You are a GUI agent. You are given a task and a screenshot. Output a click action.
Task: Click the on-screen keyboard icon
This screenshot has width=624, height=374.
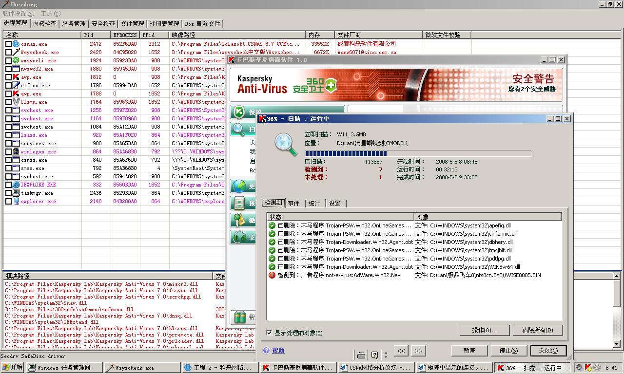361,355
